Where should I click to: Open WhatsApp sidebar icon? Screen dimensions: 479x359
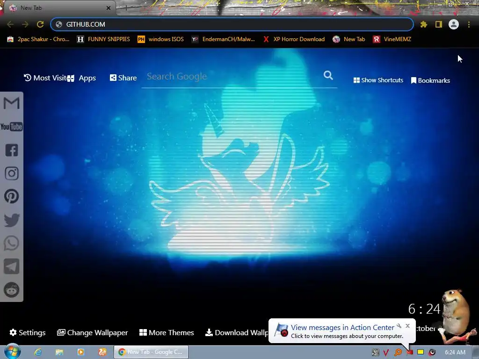coord(12,243)
